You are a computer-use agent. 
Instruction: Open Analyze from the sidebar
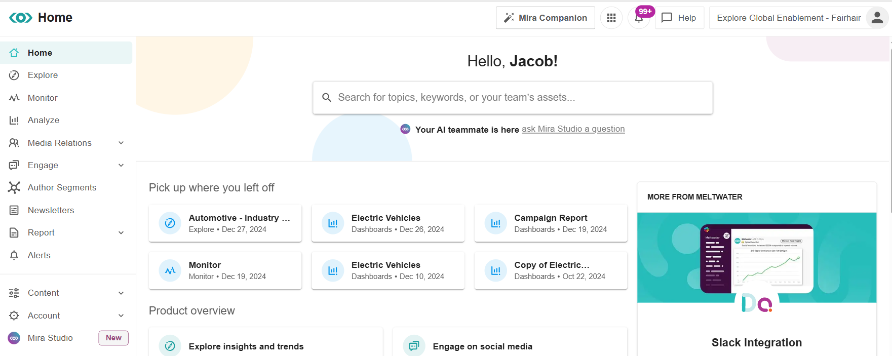pyautogui.click(x=66, y=120)
